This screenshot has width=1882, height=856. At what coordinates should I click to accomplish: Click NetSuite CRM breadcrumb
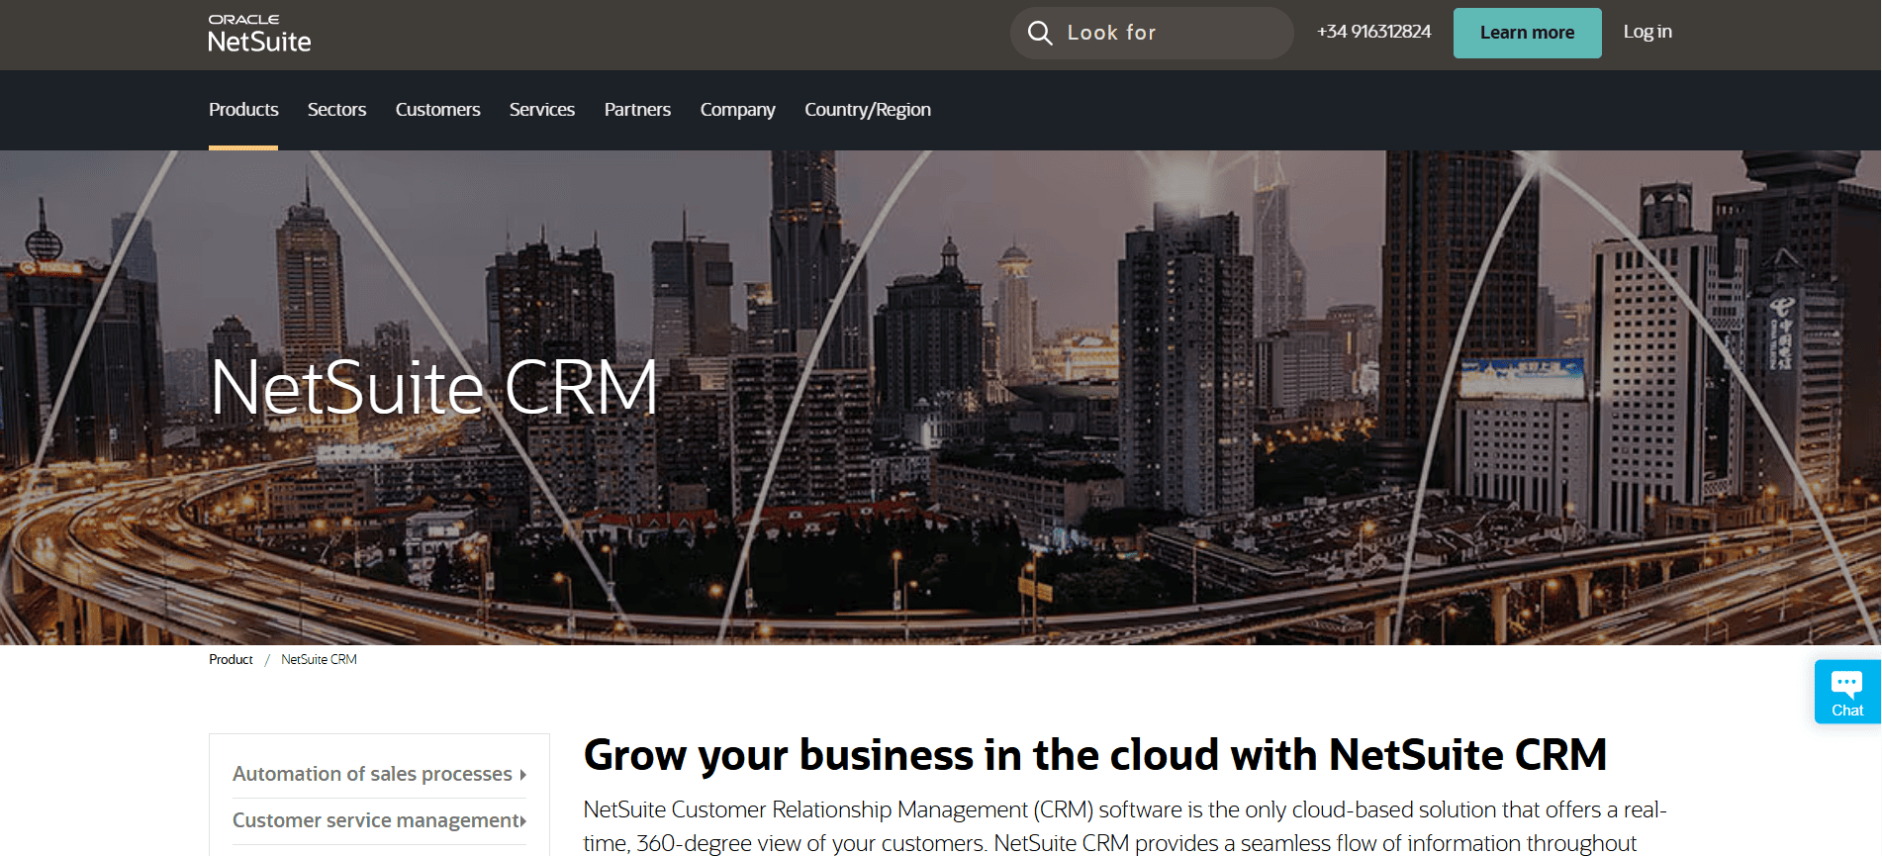point(319,660)
